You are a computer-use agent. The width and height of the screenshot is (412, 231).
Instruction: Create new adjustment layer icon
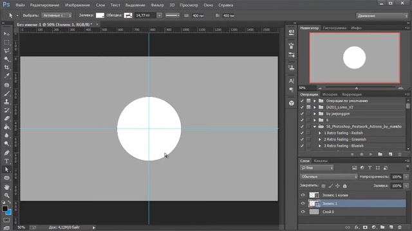coord(374,227)
